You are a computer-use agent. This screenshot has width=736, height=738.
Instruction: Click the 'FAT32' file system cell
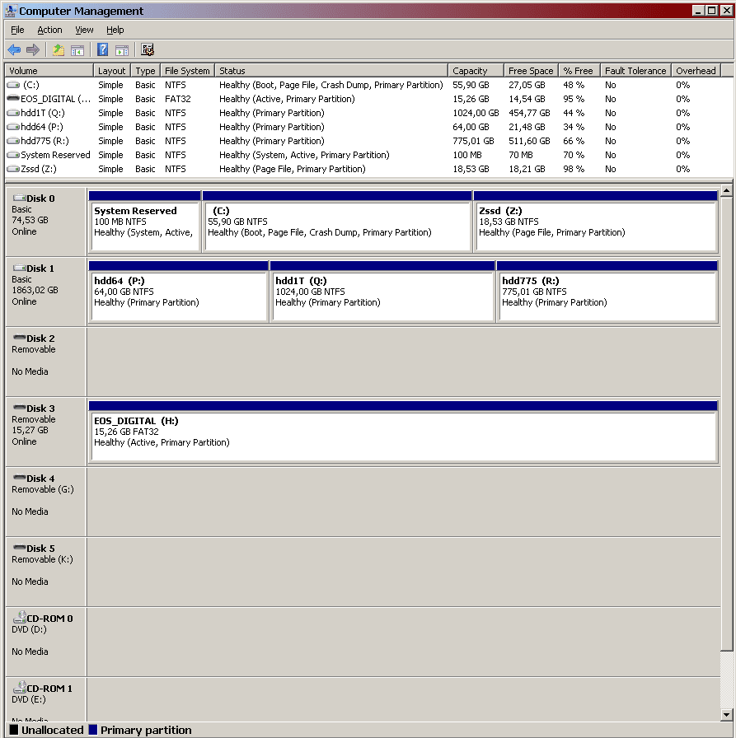pyautogui.click(x=177, y=99)
